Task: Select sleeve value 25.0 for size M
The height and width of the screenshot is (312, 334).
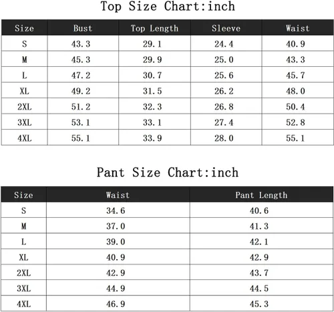Action: [x=224, y=59]
